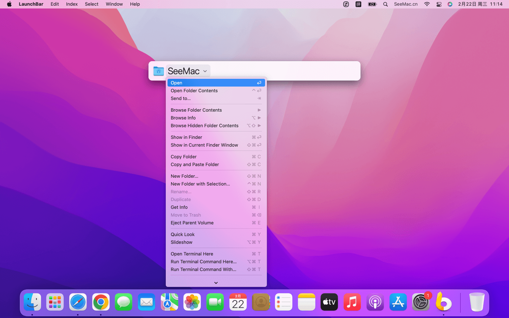Choose Open in the action menu
The image size is (509, 318).
pos(216,83)
